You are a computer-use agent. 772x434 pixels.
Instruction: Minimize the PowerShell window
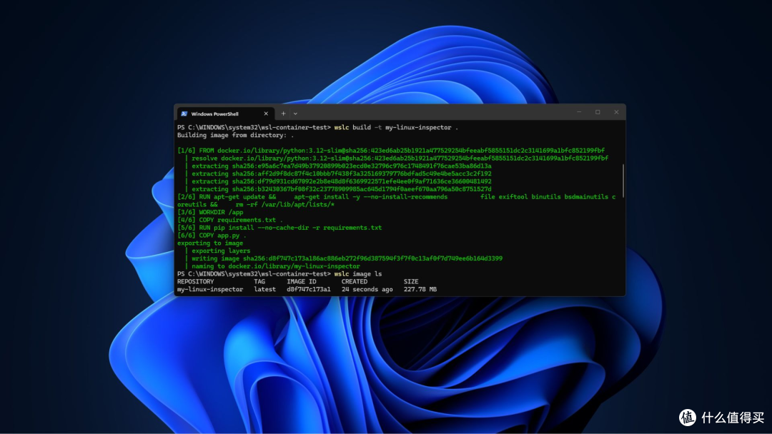click(x=579, y=112)
